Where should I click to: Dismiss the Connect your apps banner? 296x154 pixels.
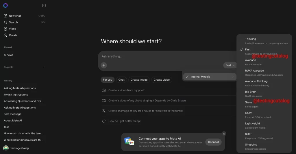pos(224,133)
